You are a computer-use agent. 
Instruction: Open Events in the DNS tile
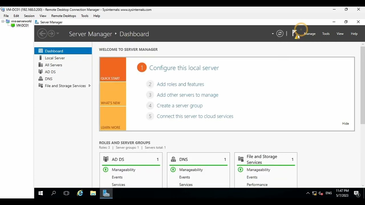tap(184, 177)
